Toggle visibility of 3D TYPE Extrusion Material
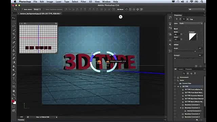 (175, 96)
